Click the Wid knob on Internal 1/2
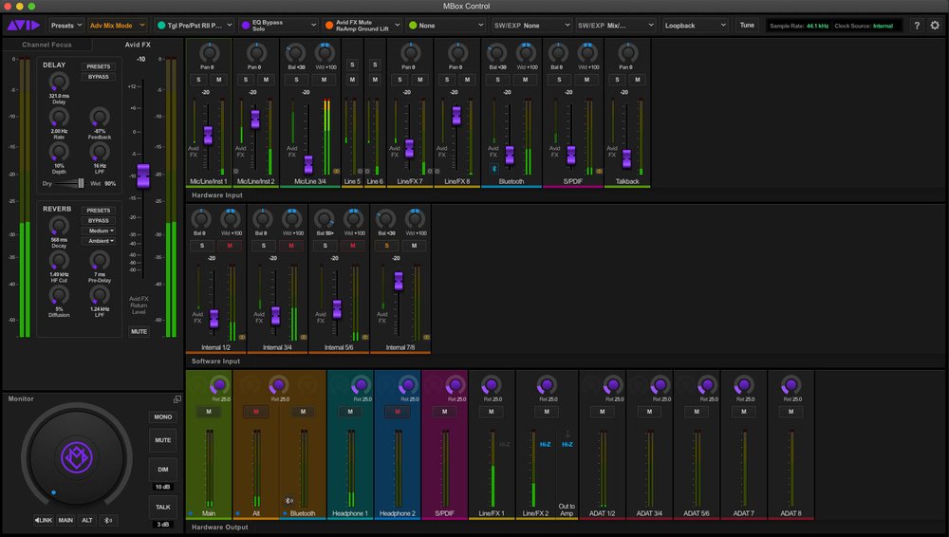 tap(231, 218)
